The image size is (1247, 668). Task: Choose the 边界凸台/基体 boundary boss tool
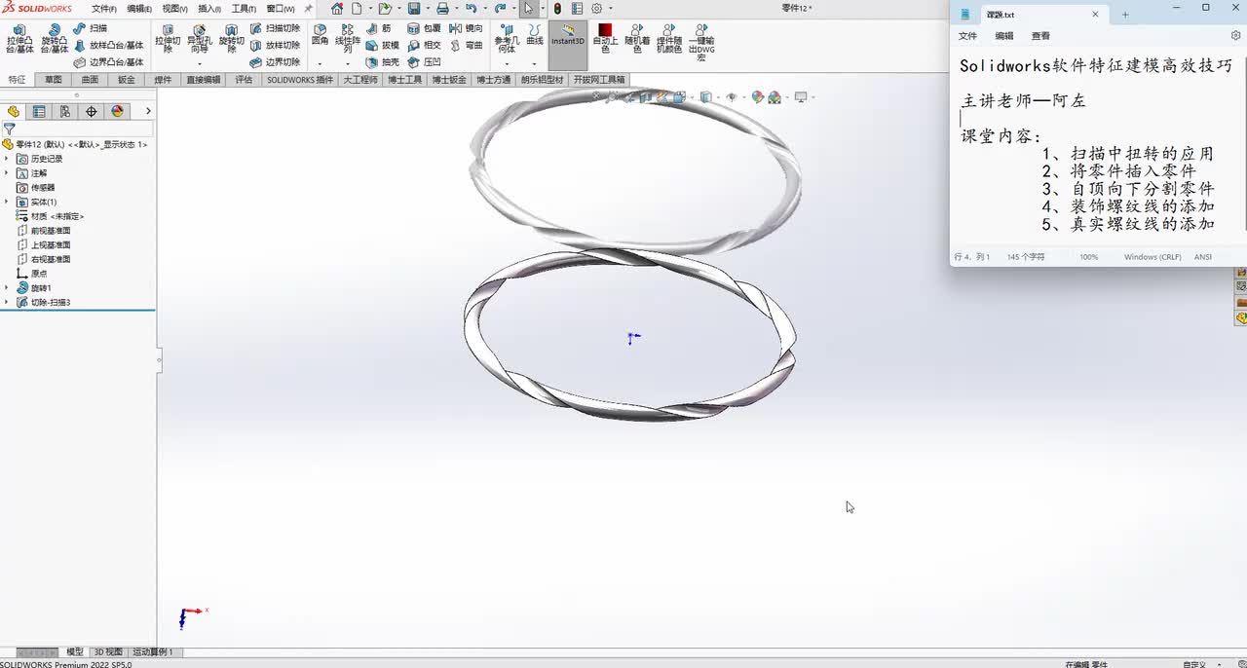(109, 61)
